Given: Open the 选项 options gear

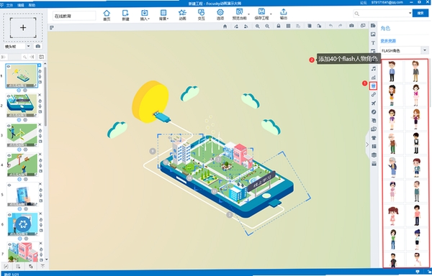Looking at the screenshot, I should pyautogui.click(x=220, y=15).
